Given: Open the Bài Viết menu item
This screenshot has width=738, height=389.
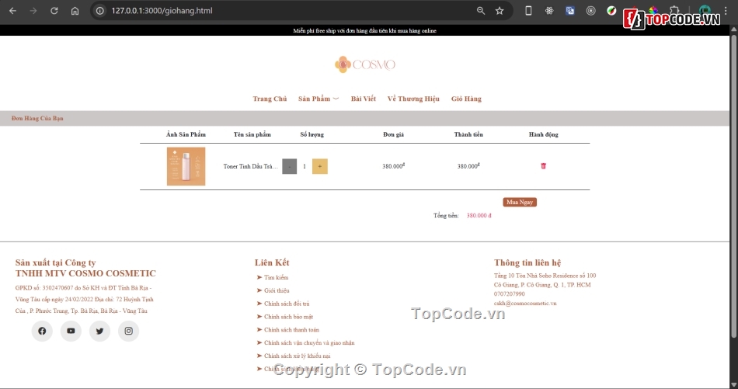Looking at the screenshot, I should coord(363,99).
